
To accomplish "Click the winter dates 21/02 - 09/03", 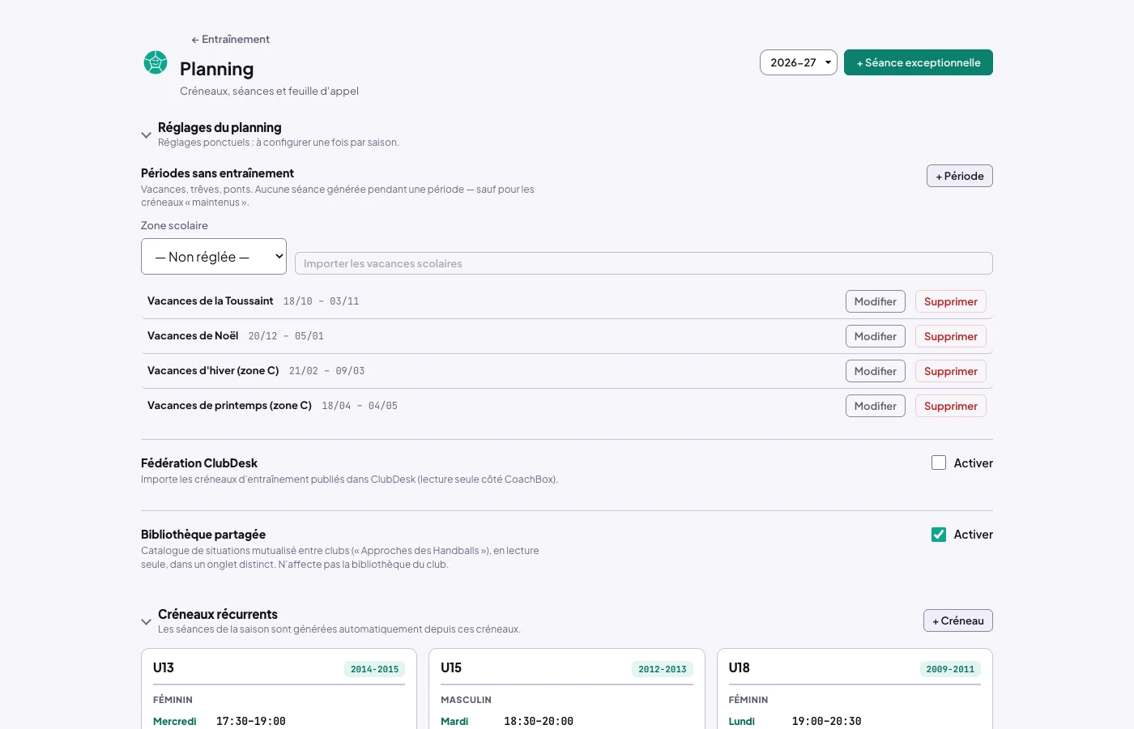I will click(x=326, y=371).
